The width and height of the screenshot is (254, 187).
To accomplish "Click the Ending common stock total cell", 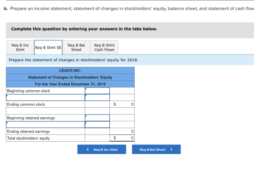I will click(122, 104).
